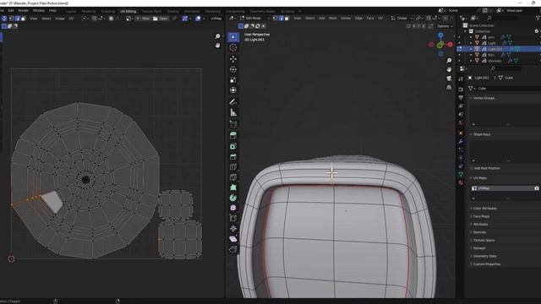
Task: Switch perspective/orthographic view icon
Action: coord(449,87)
